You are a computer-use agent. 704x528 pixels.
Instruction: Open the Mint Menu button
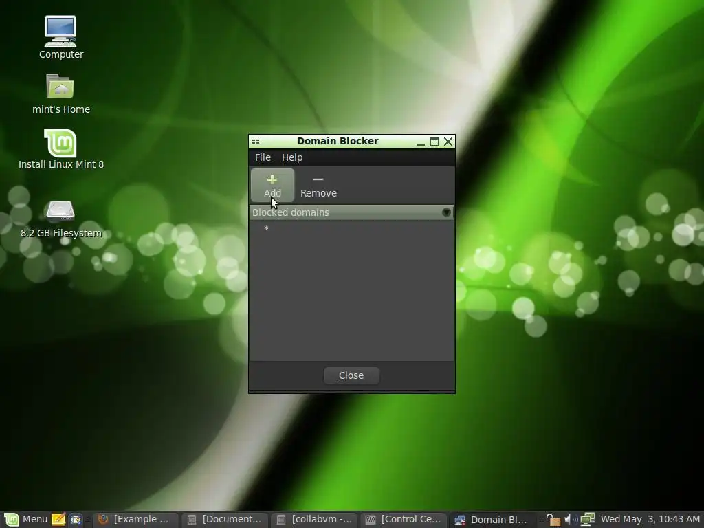point(25,520)
